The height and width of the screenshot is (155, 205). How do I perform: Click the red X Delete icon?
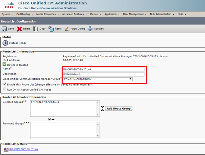click(x=19, y=29)
